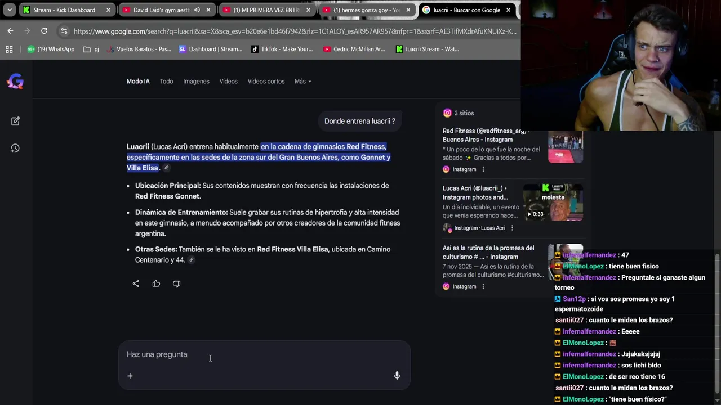Open Red Fitness result thumbnail image
This screenshot has height=405, width=721.
(x=566, y=147)
